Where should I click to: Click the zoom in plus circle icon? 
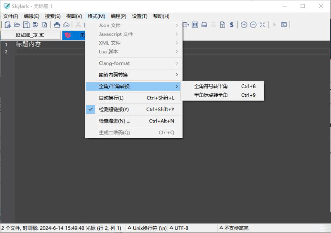click(244, 25)
